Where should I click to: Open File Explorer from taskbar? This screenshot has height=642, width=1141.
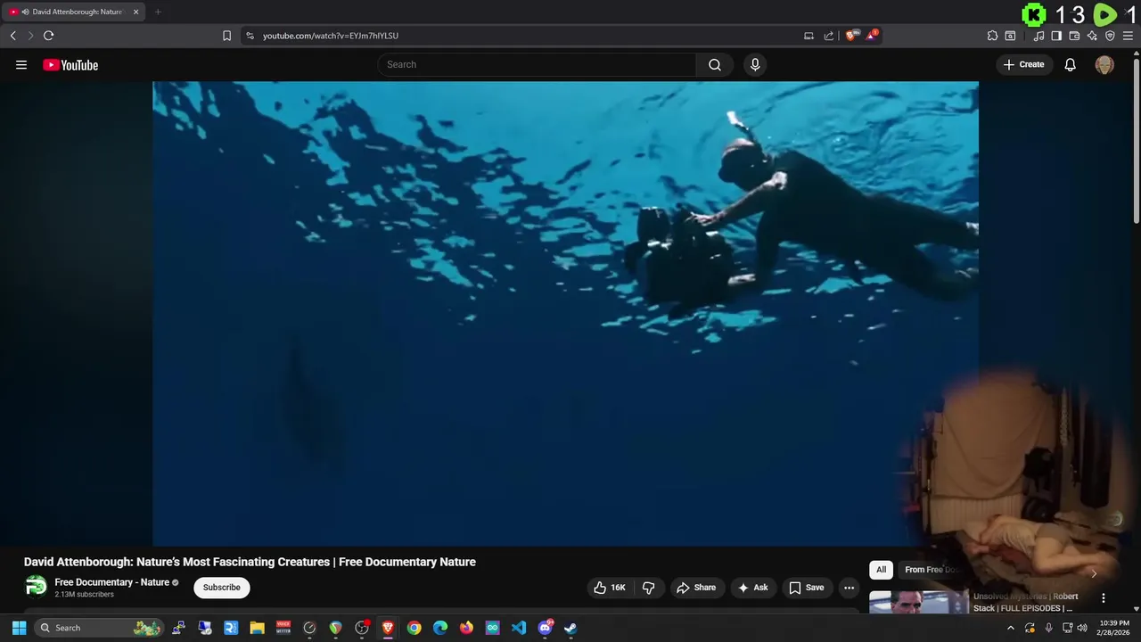click(x=257, y=628)
